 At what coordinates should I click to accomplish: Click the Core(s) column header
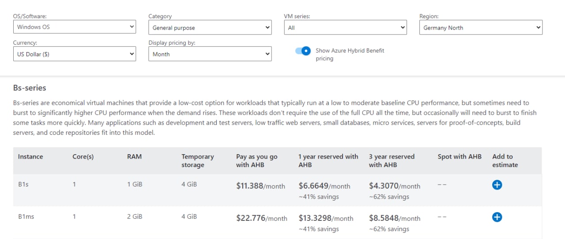[x=83, y=156]
